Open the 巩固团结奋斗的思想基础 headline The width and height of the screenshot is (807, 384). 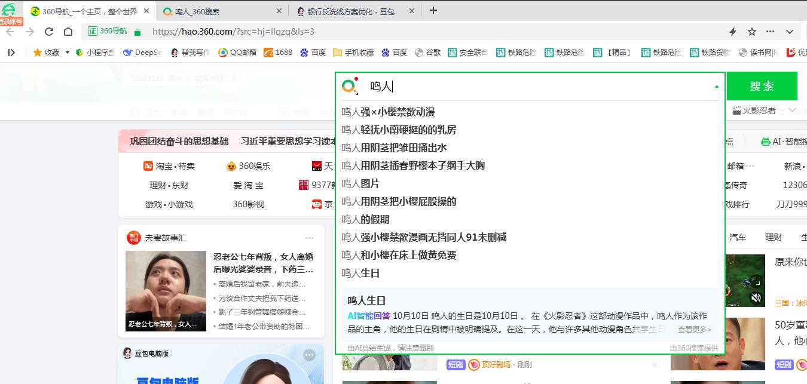[x=179, y=142]
